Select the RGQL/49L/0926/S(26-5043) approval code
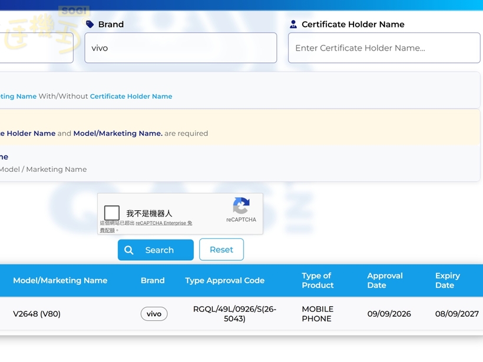This screenshot has width=483, height=362. click(x=234, y=314)
